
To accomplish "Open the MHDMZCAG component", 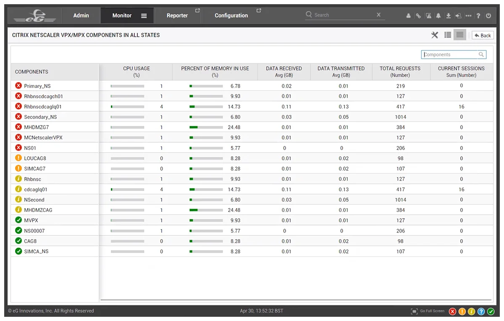I will pos(38,210).
